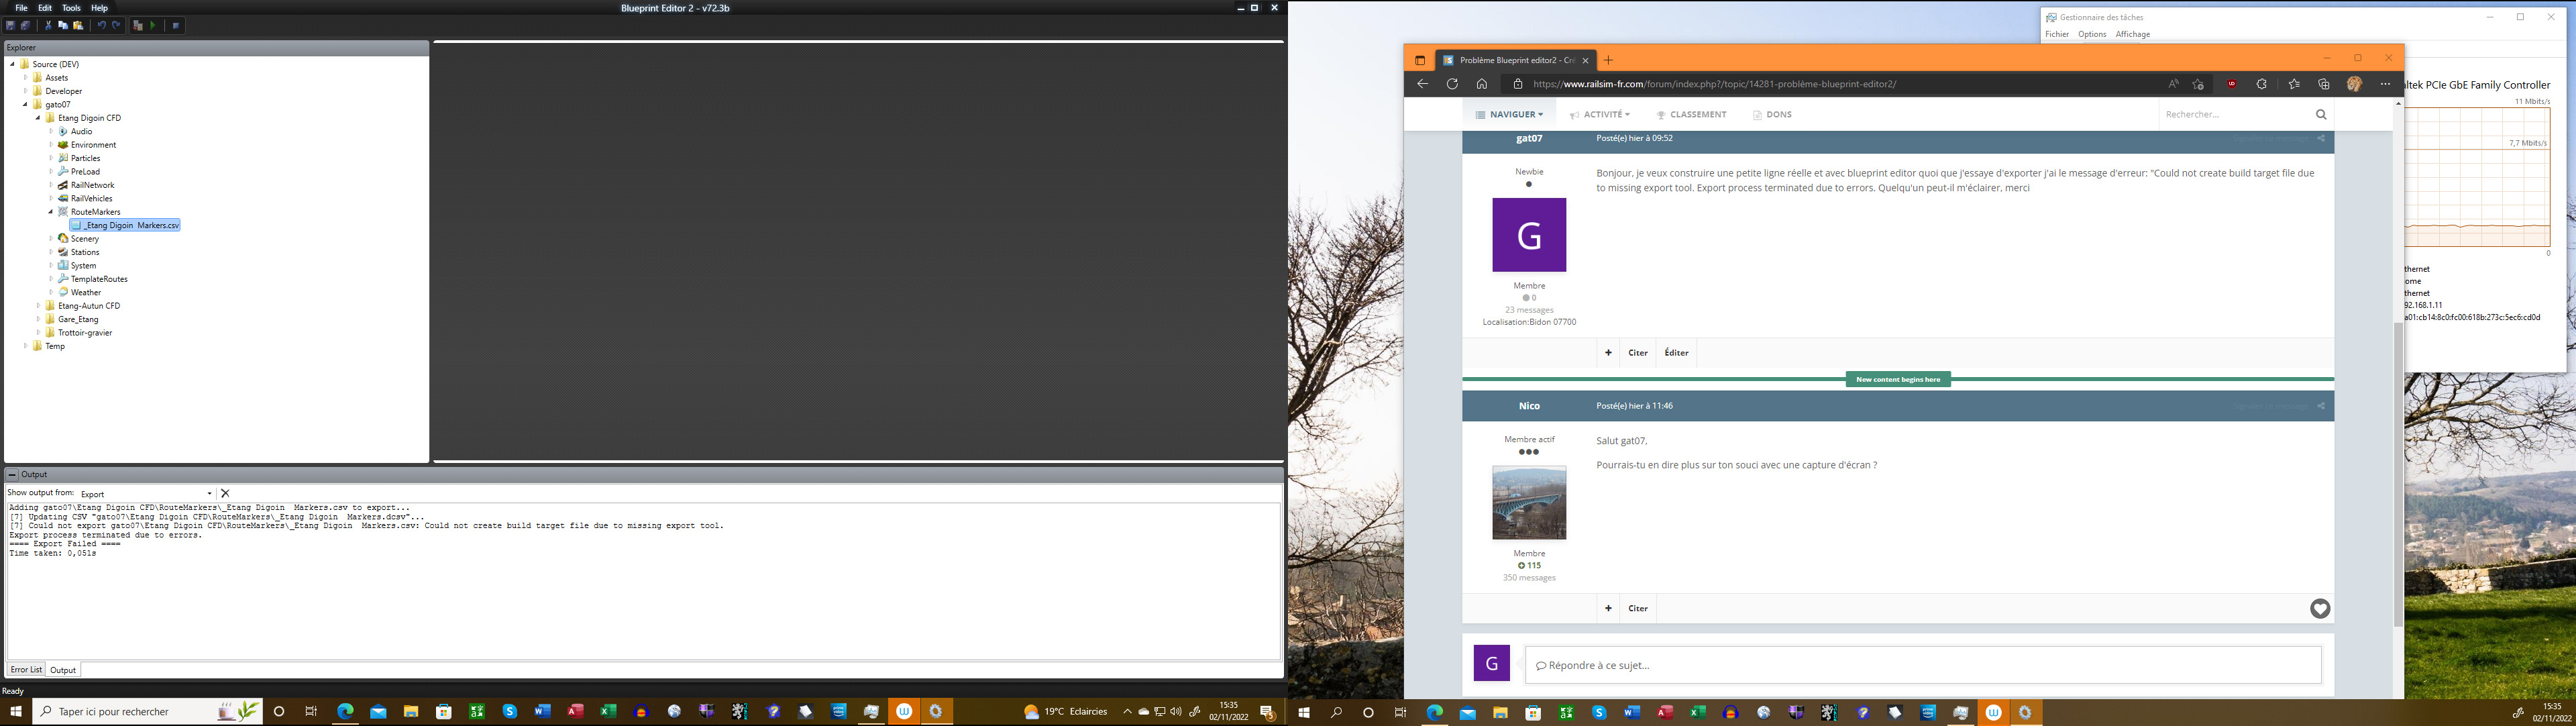Click the Weather cloud icon

64,292
